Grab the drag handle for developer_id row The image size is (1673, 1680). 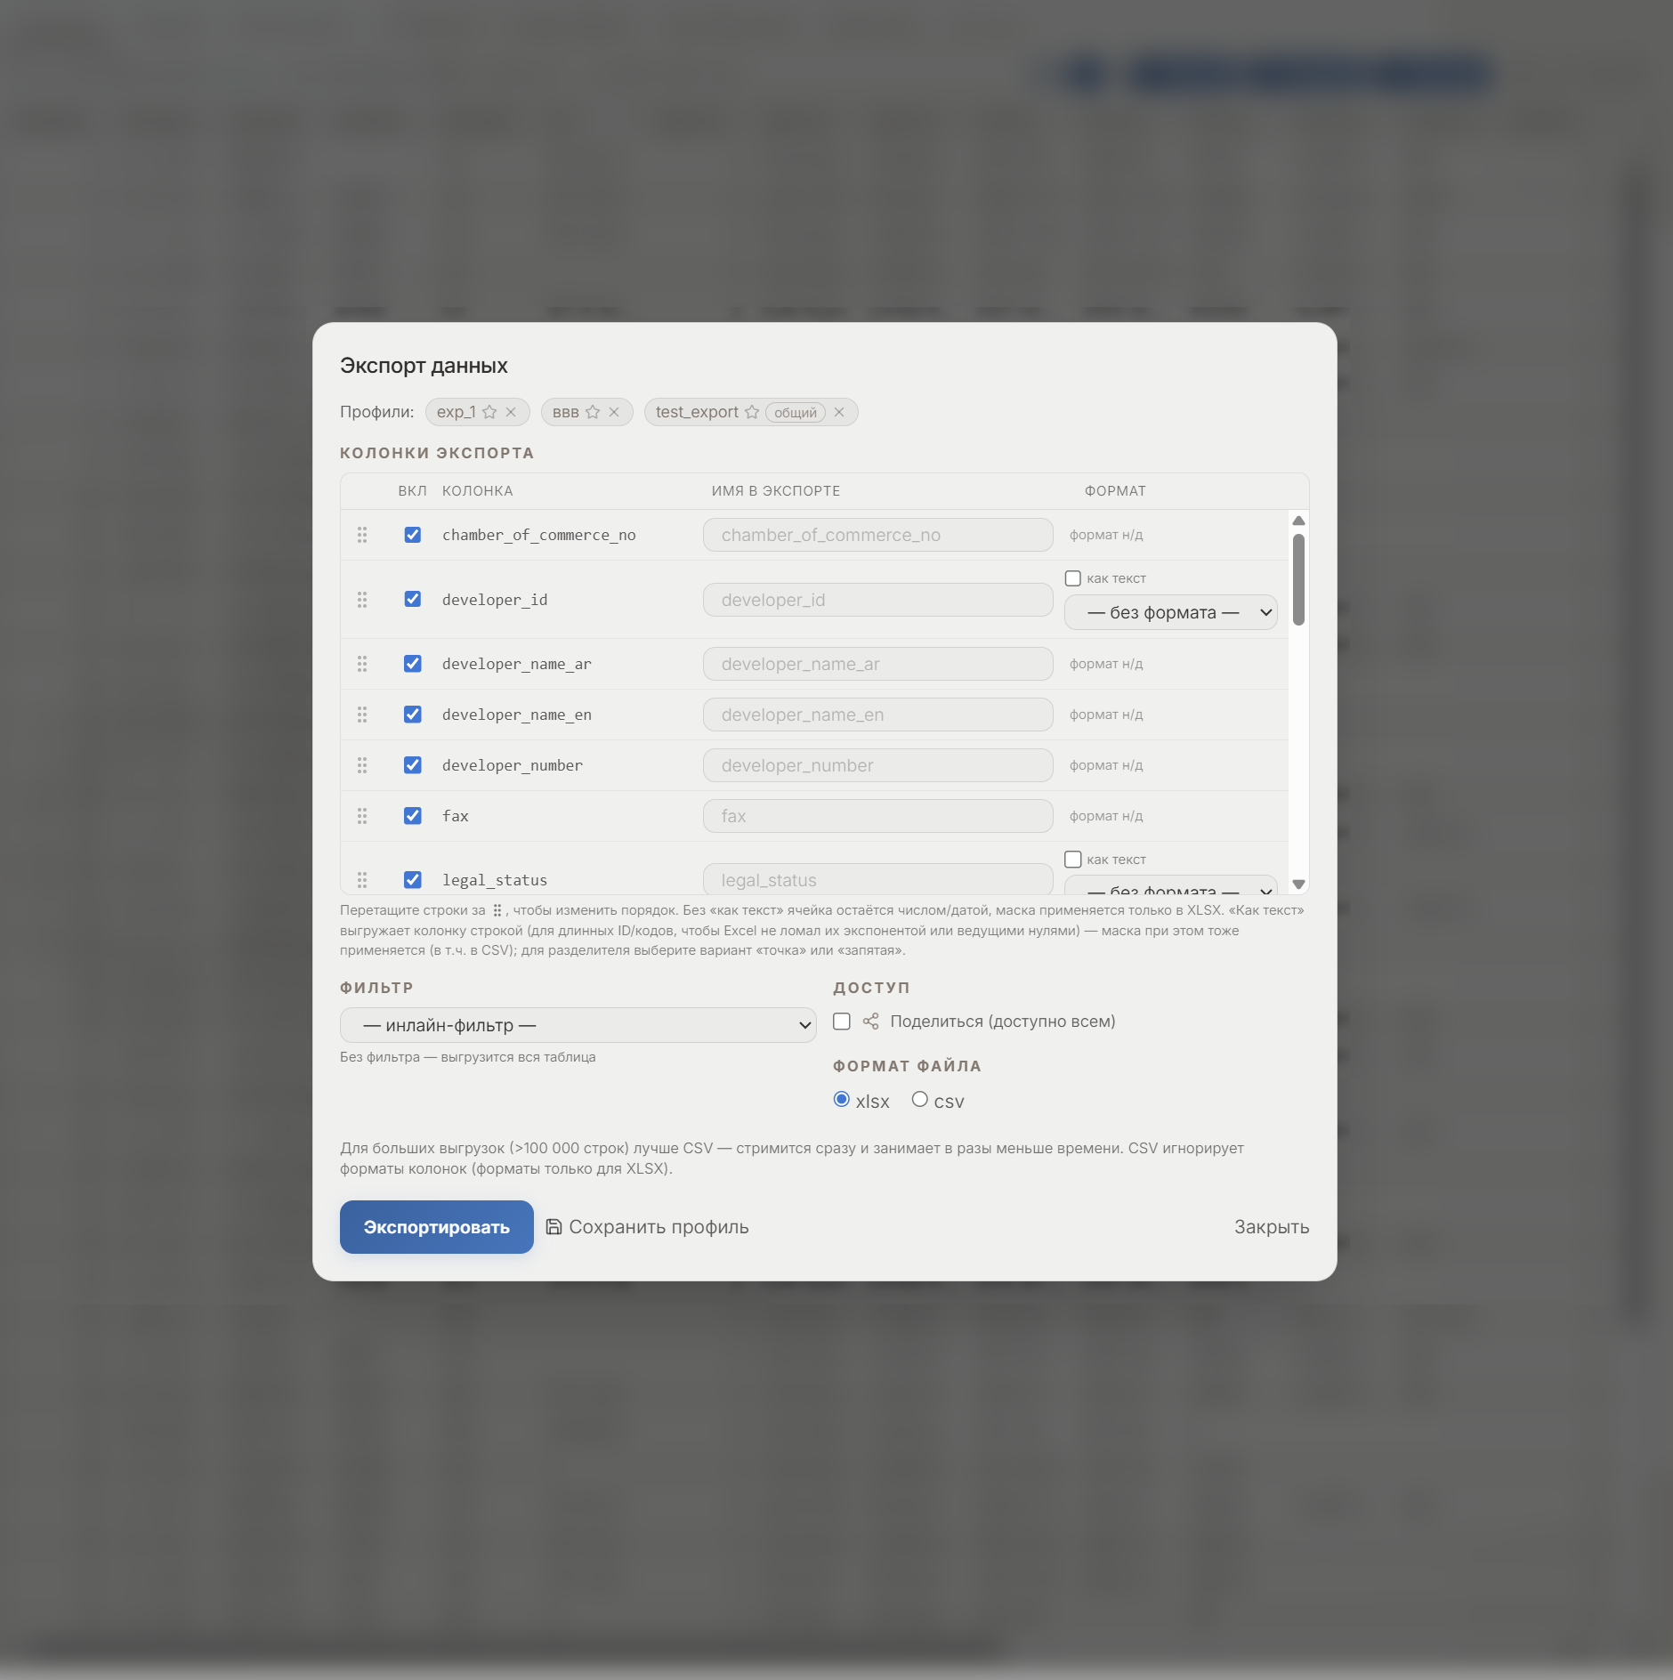(x=362, y=600)
